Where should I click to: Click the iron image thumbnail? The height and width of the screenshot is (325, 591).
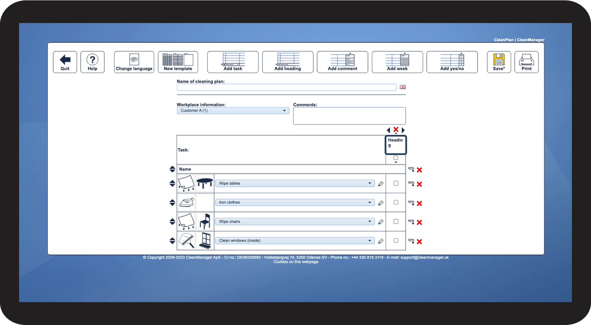186,202
